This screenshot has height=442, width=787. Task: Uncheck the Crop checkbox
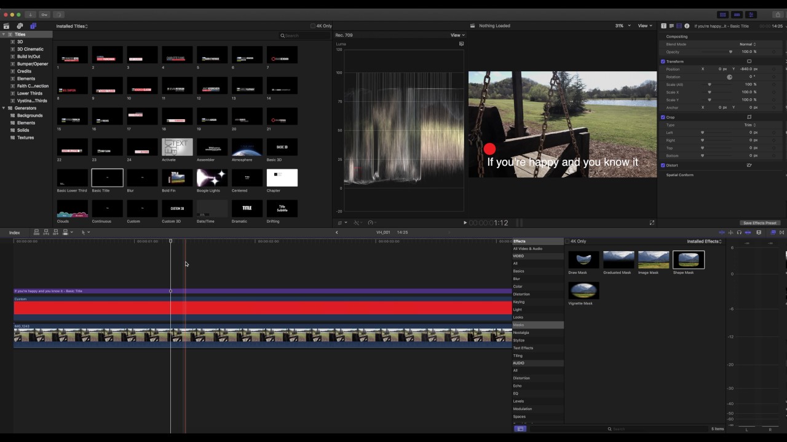[x=663, y=117]
